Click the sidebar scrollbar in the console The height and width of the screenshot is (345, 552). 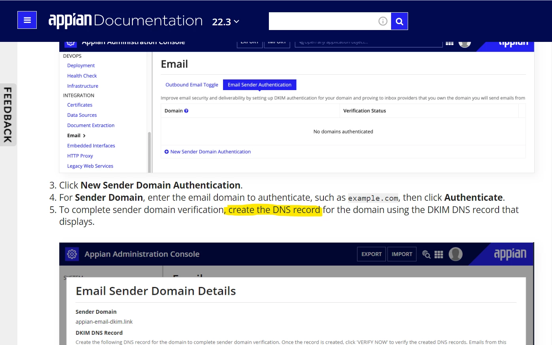149,152
